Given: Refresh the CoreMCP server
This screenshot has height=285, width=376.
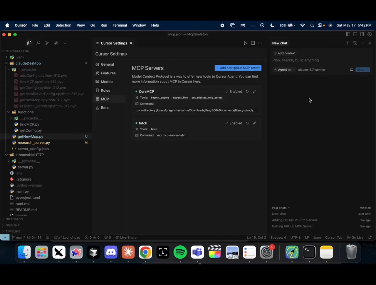Looking at the screenshot, I should click(x=247, y=91).
